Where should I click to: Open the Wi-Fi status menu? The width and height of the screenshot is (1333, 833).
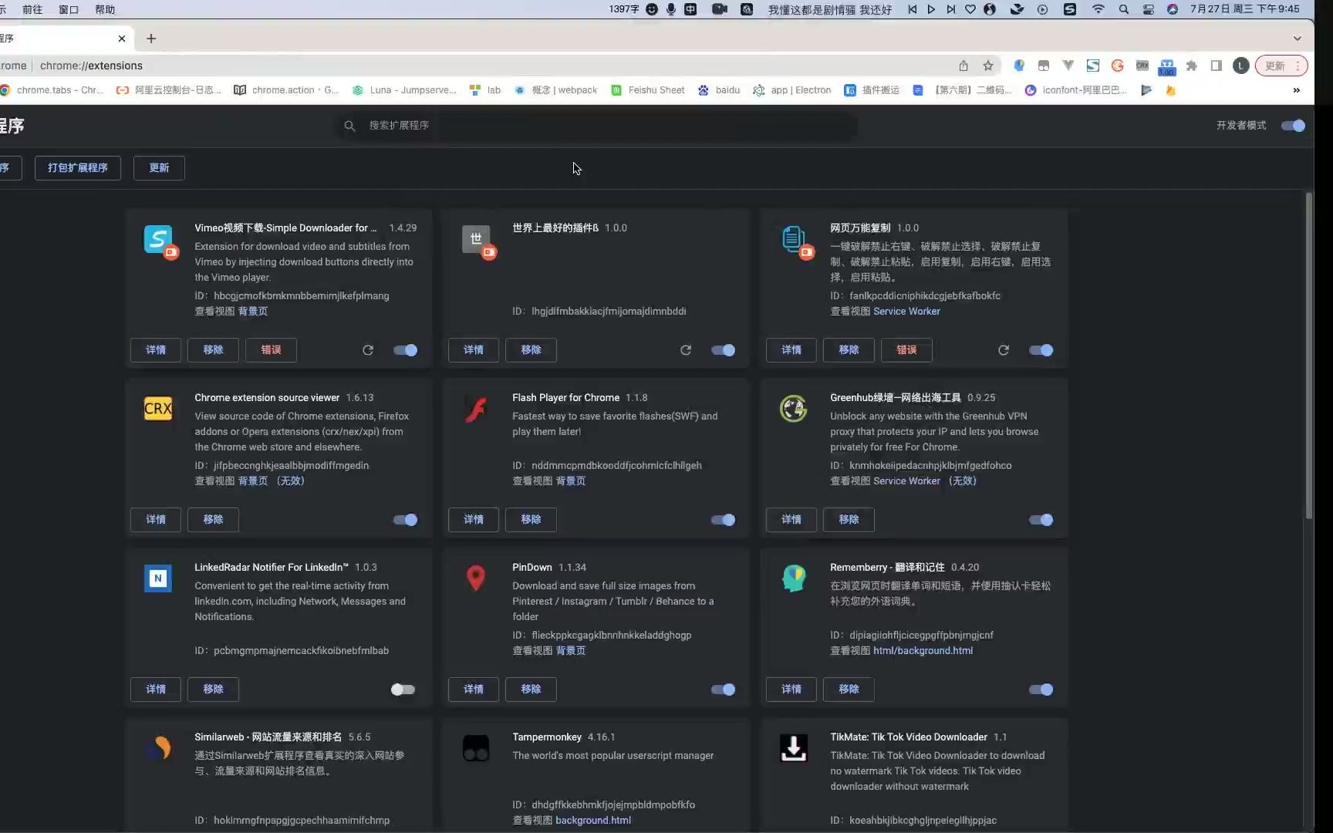1098,9
